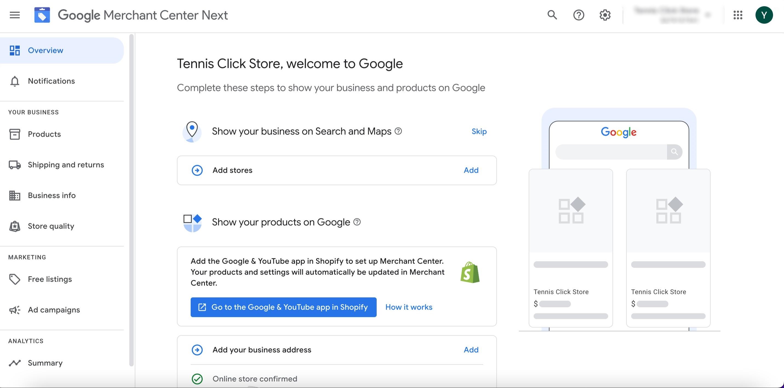784x388 pixels.
Task: Click the Online store confirmed checkmark
Action: pyautogui.click(x=197, y=379)
